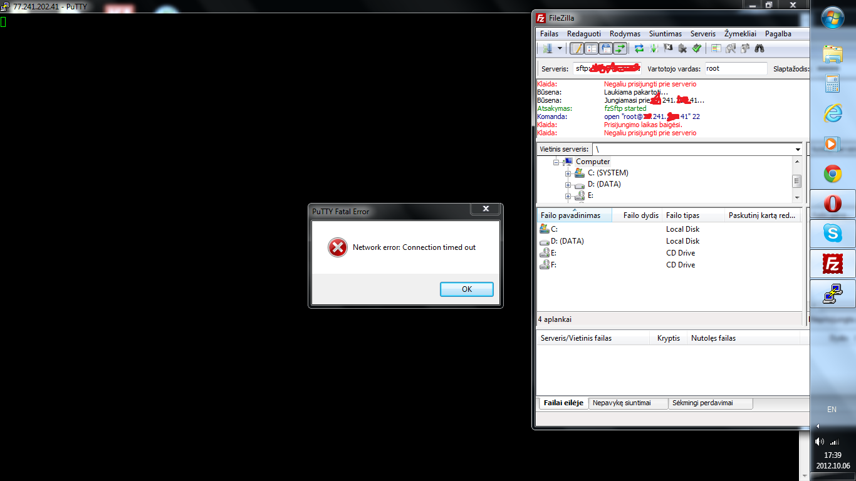The height and width of the screenshot is (481, 856).
Task: Open the filename filters dialog icon
Action: click(x=716, y=48)
